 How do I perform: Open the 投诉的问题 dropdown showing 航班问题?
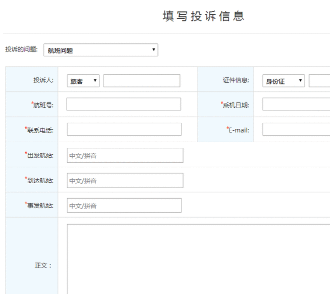click(x=100, y=50)
